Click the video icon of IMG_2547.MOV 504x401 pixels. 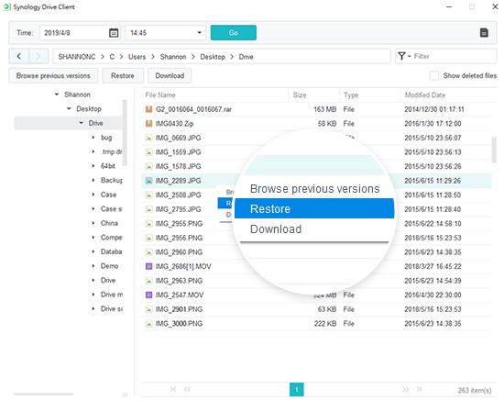[x=148, y=295]
